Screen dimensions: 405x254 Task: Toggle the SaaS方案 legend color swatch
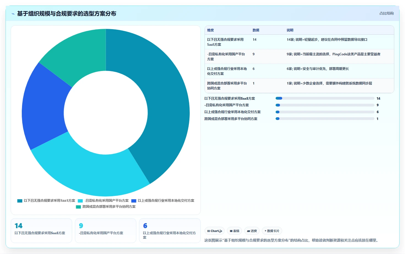pos(20,201)
